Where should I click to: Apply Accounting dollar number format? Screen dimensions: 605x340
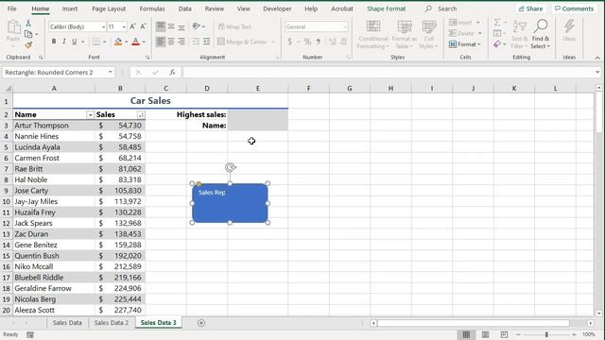[290, 42]
